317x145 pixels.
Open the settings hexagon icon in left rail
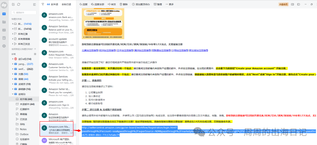[4, 46]
